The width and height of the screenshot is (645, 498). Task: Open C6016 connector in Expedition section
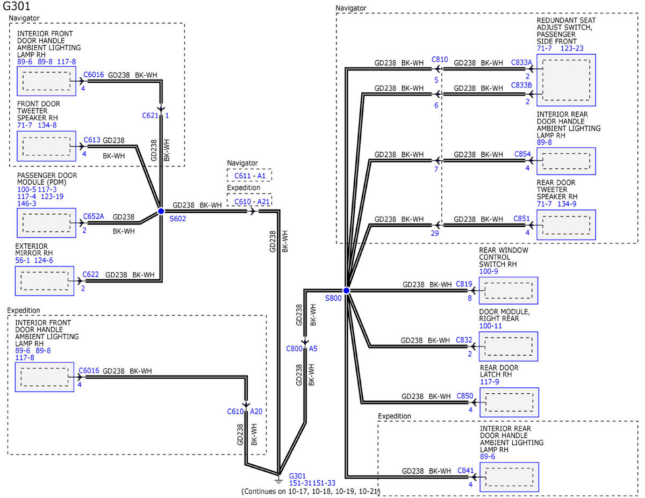[x=88, y=371]
